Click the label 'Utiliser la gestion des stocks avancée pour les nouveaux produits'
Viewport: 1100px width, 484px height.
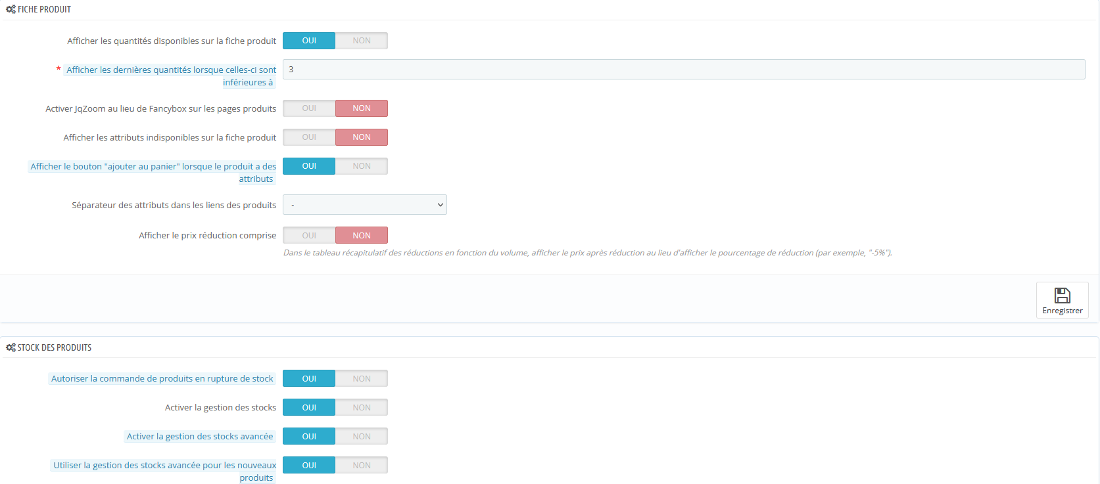pos(164,472)
